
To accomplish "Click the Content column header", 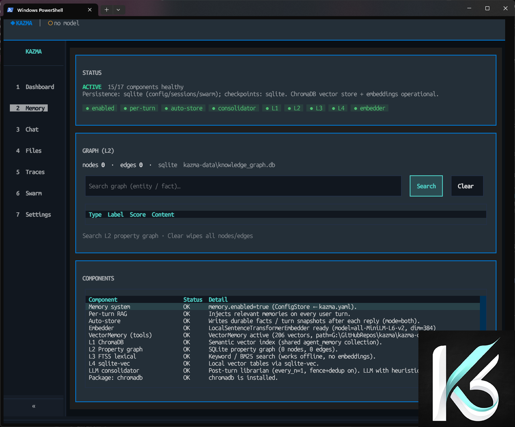I will (163, 215).
